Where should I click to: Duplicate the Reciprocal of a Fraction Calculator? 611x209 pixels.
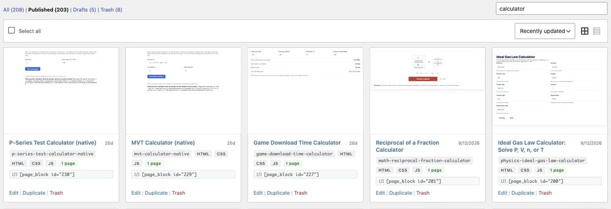click(x=400, y=193)
